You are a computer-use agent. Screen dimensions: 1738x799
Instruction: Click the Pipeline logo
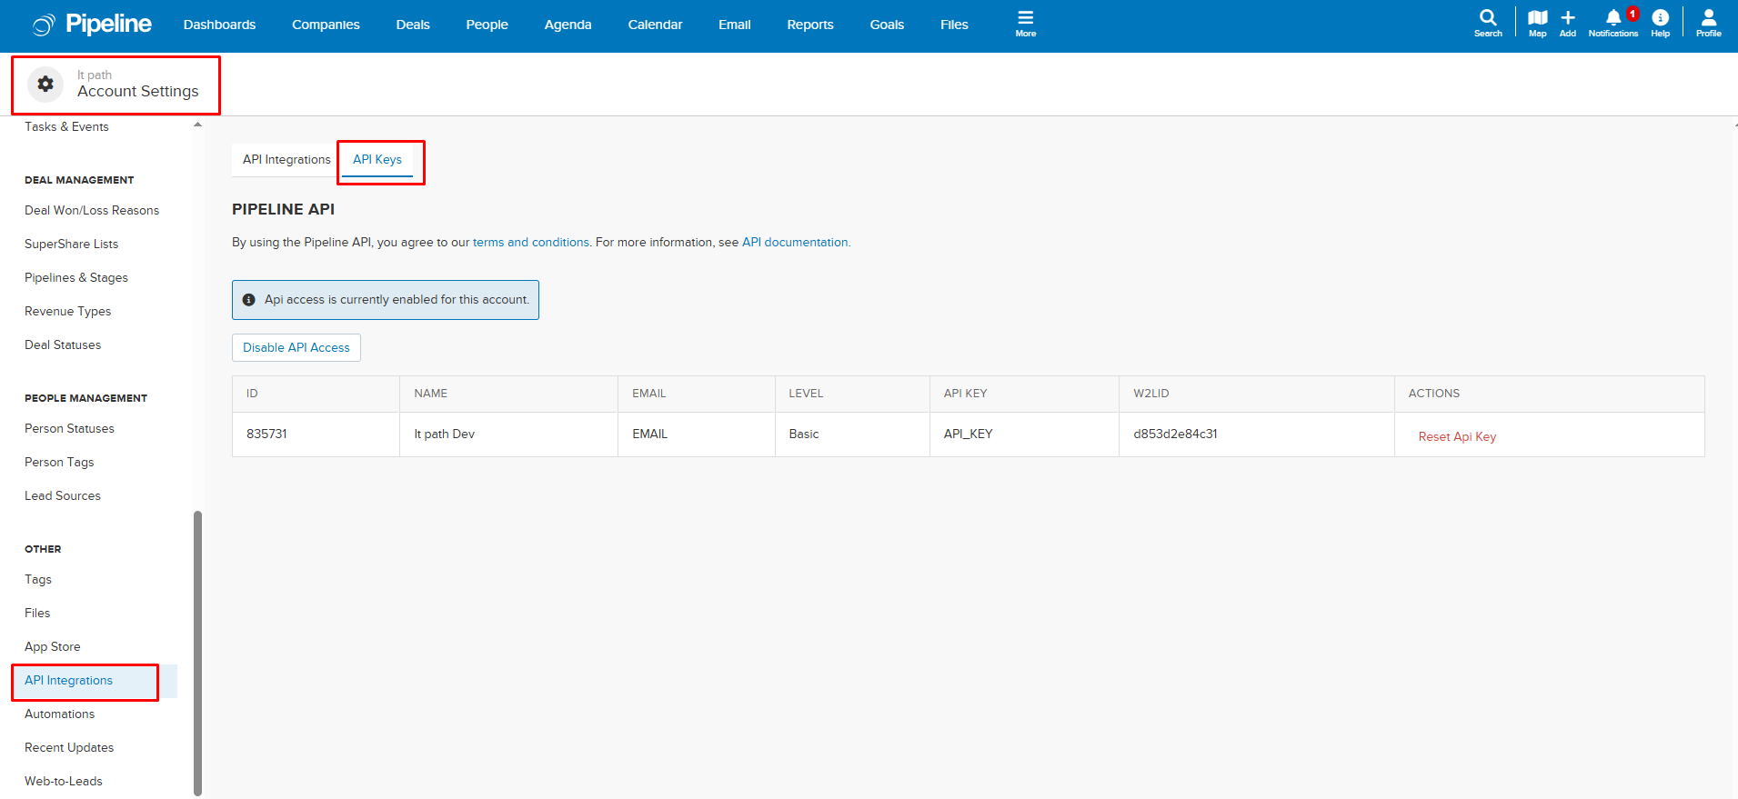pyautogui.click(x=93, y=25)
